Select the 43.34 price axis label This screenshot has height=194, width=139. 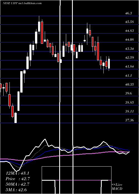pyautogui.click(x=130, y=49)
